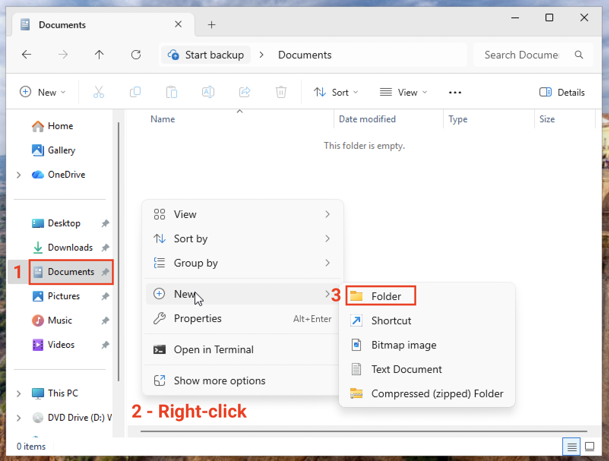Click the Rename icon in toolbar
The width and height of the screenshot is (609, 461).
(208, 92)
